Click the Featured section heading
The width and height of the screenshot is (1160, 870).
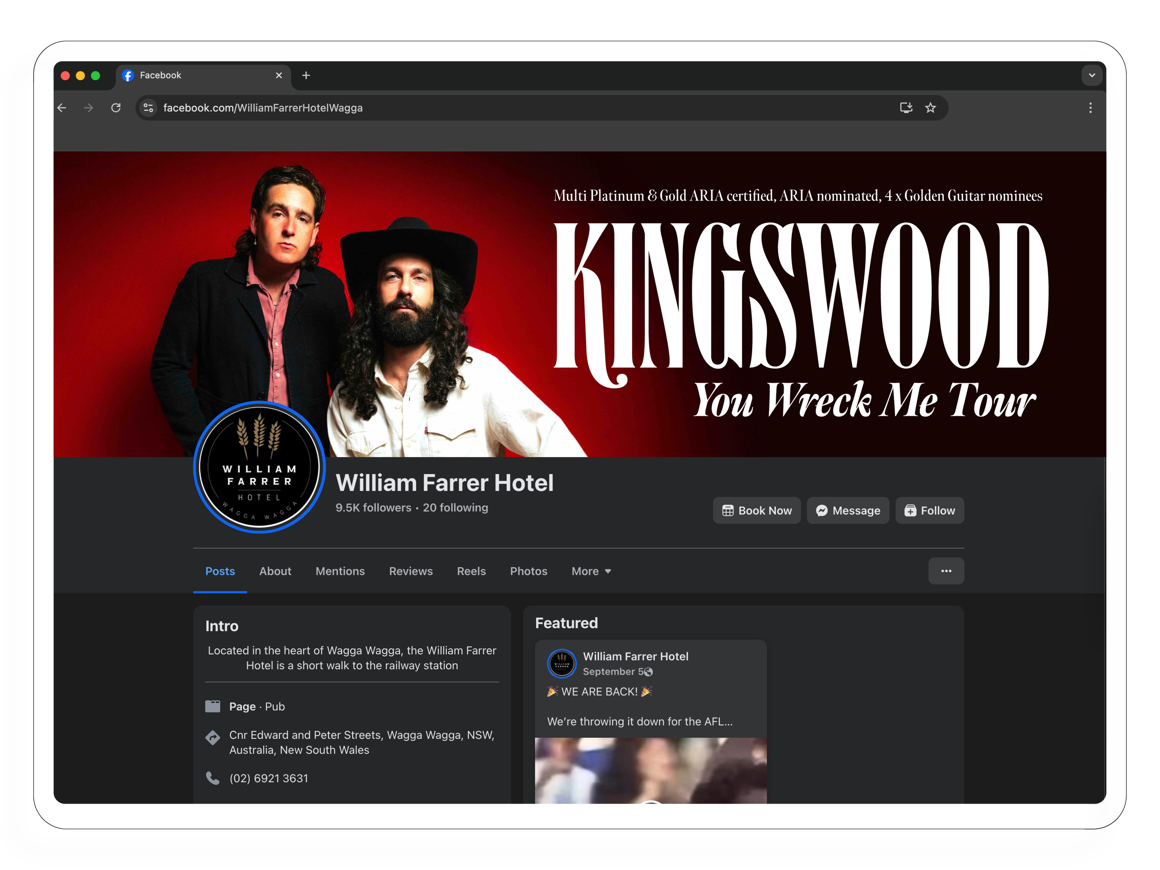click(567, 623)
